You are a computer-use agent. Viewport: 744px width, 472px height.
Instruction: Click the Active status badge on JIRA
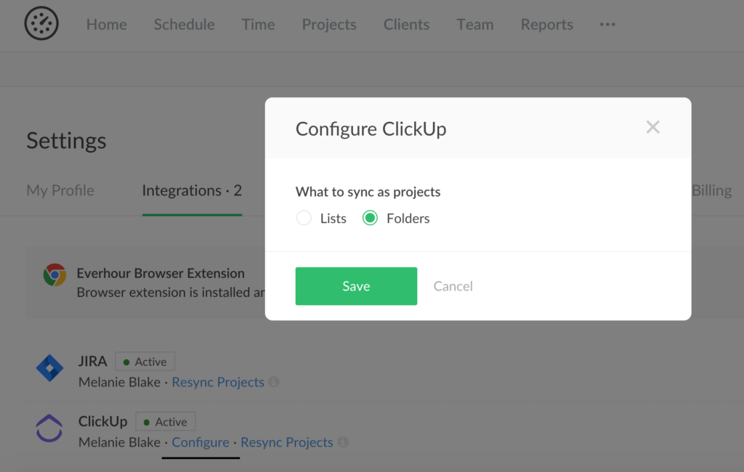click(x=145, y=361)
